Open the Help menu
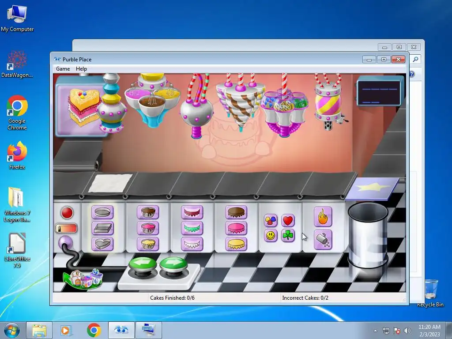The image size is (452, 339). coord(81,68)
